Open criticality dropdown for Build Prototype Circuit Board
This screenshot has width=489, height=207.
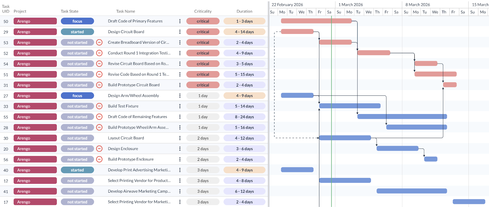point(203,85)
